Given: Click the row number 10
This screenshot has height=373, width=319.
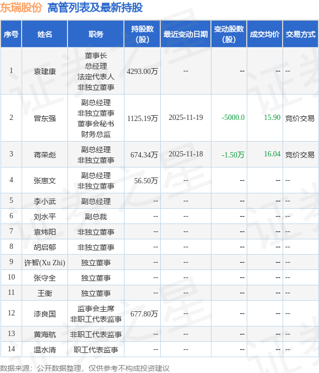Looking at the screenshot, I should click(11, 277).
